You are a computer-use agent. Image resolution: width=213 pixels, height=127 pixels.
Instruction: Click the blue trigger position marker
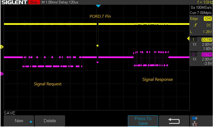[98, 6]
